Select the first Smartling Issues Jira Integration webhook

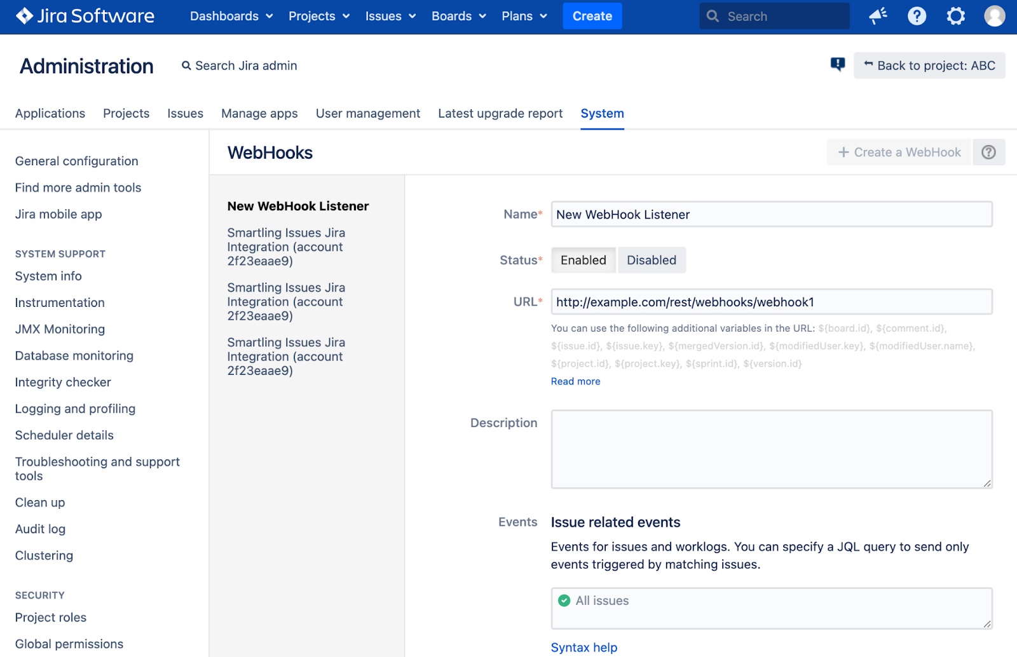point(286,247)
